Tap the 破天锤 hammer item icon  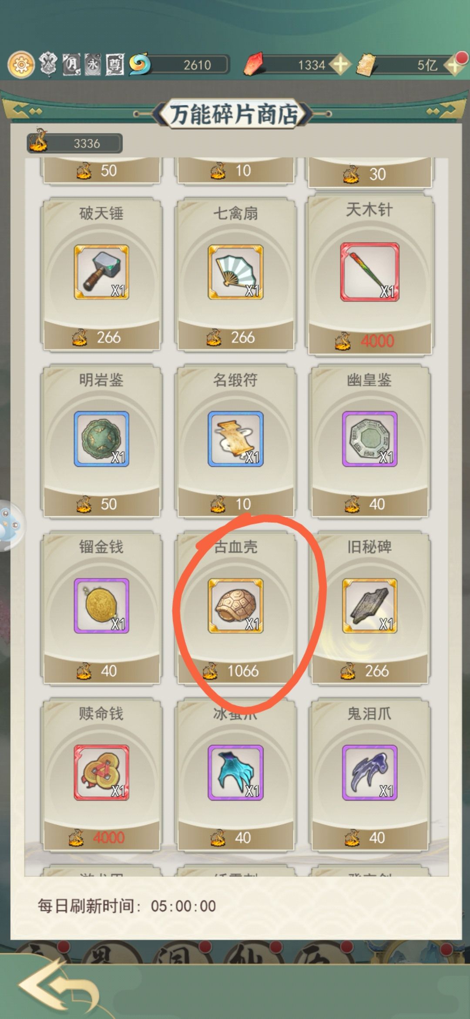tap(101, 272)
